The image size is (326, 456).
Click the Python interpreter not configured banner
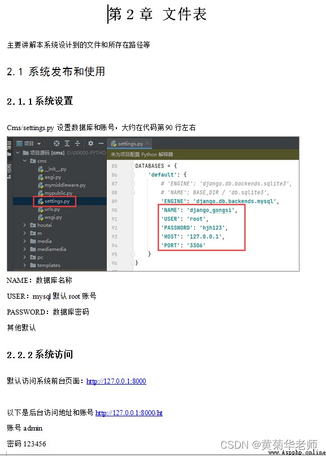tap(203, 154)
